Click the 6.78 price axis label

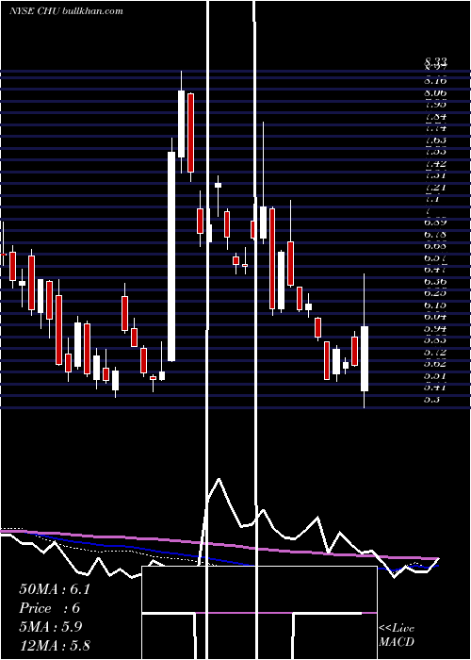coord(435,235)
